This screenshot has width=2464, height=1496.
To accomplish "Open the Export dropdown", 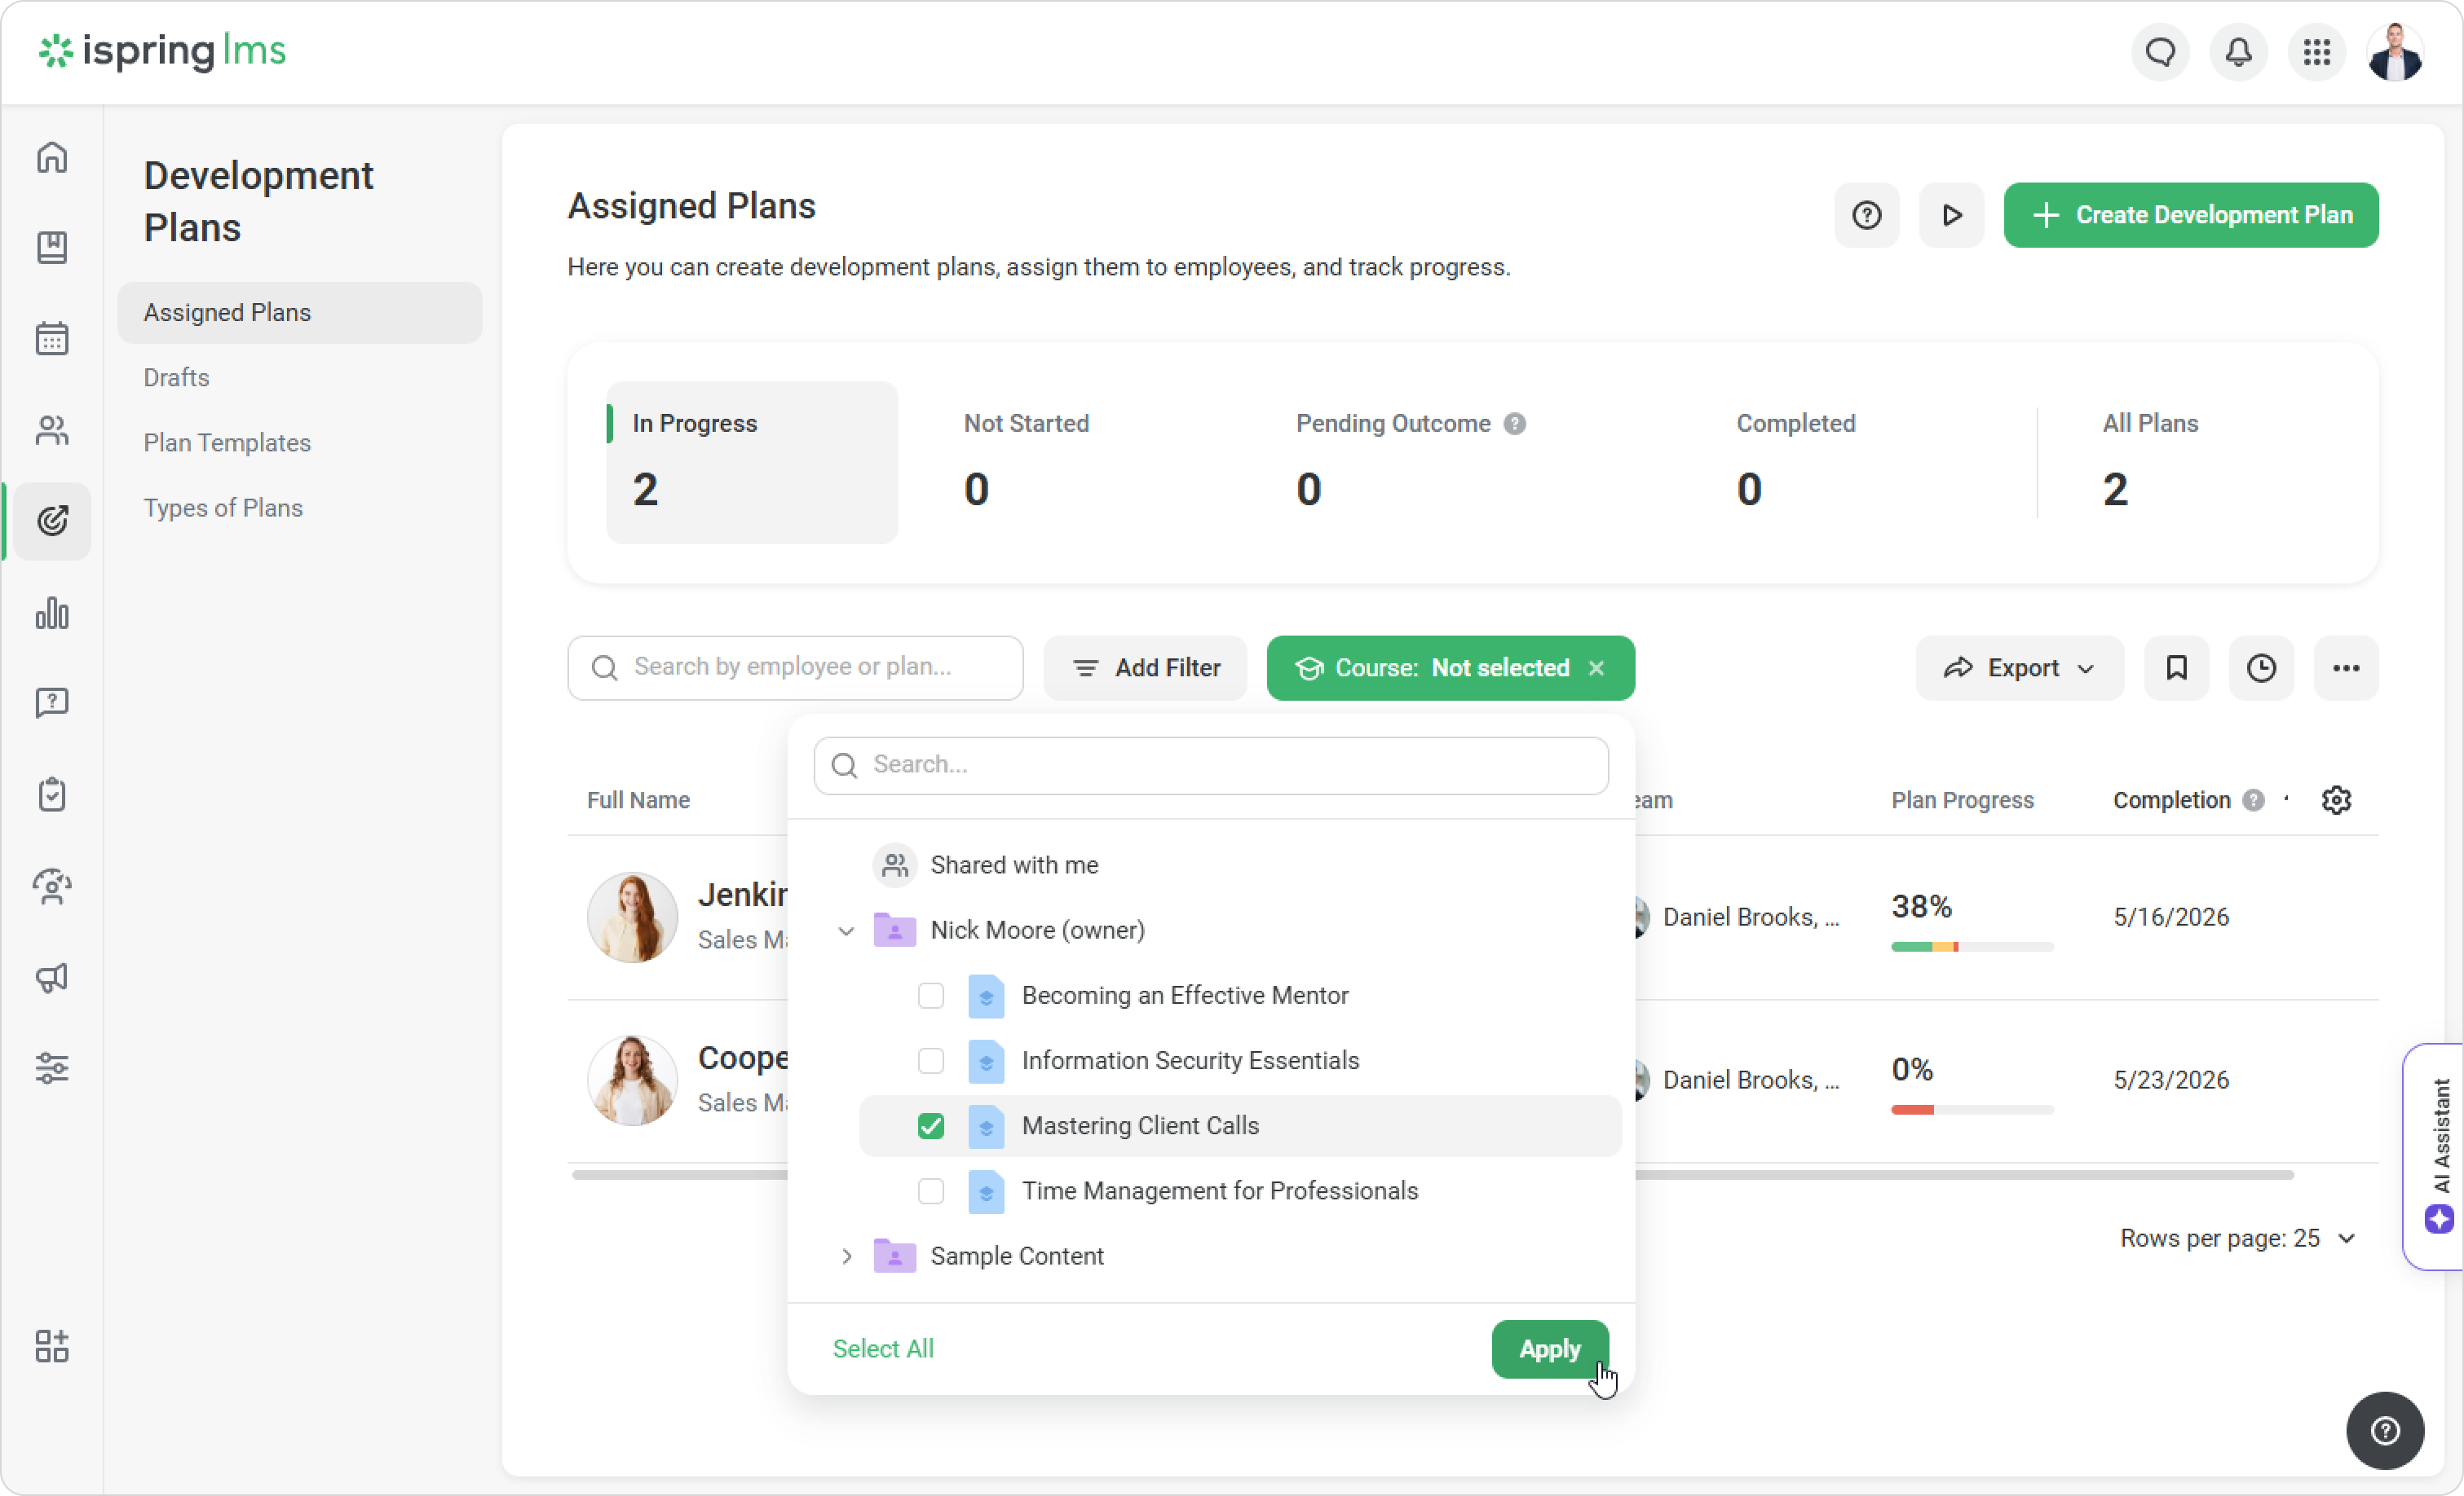I will coord(2019,667).
